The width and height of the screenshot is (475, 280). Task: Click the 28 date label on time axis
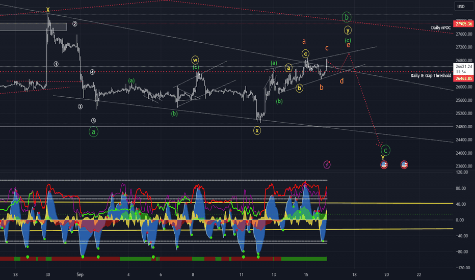click(x=15, y=274)
